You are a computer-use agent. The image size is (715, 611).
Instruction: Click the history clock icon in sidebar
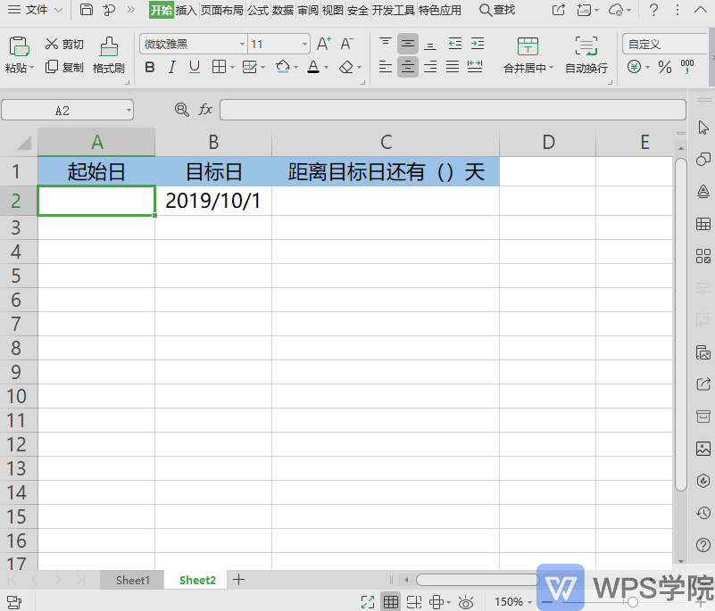click(x=703, y=513)
